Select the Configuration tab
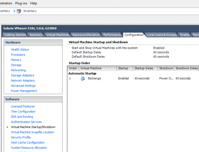199x152 pixels. [x=134, y=35]
